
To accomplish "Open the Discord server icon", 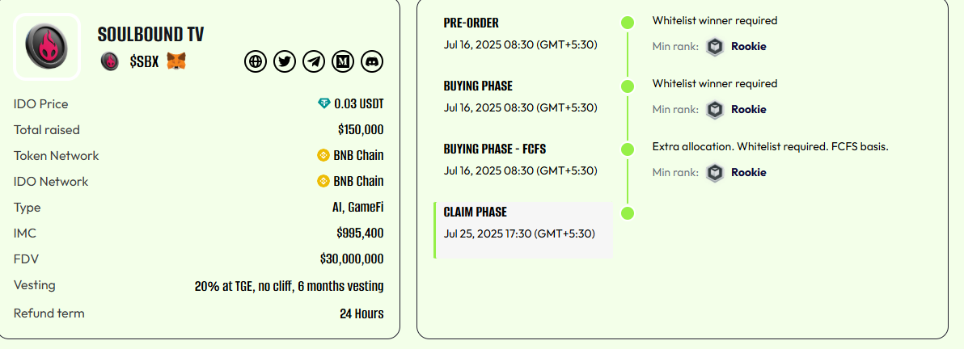I will coord(372,61).
